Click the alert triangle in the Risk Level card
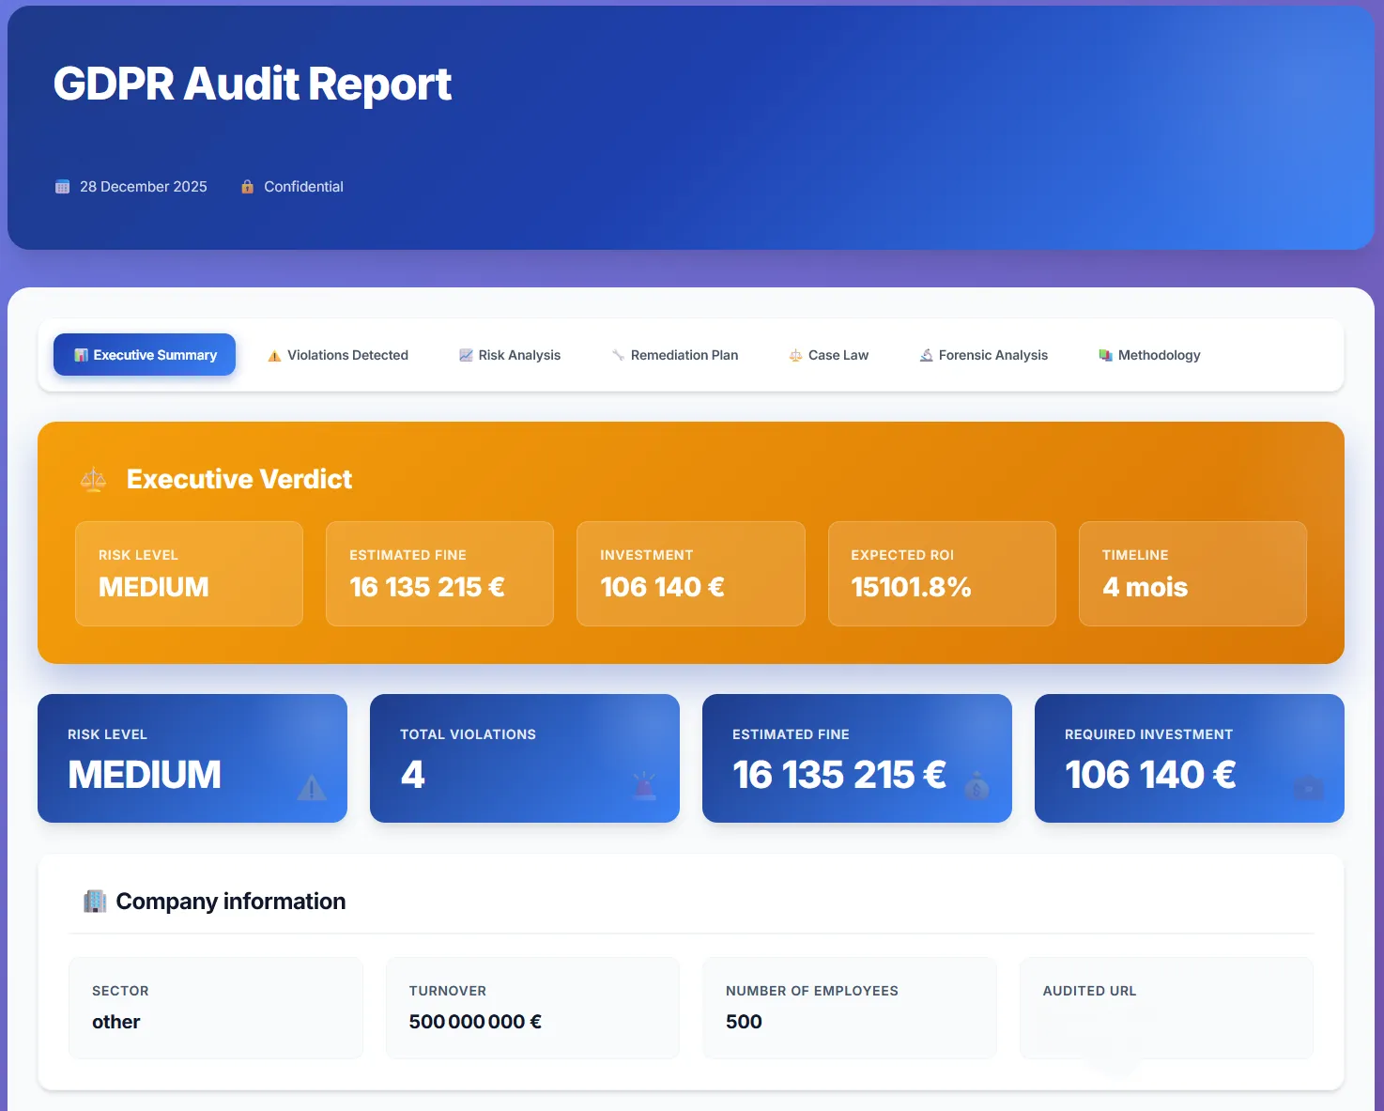This screenshot has height=1111, width=1384. click(x=312, y=790)
